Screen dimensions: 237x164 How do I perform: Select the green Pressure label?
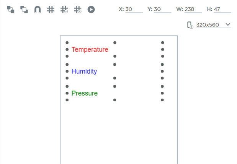tap(85, 93)
